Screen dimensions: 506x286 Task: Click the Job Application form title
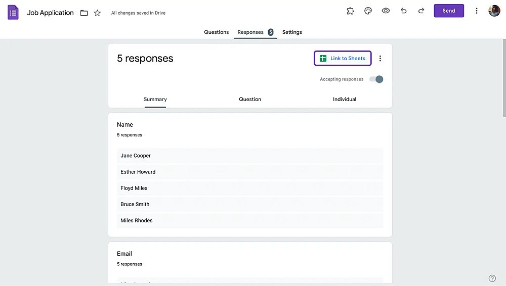point(50,13)
